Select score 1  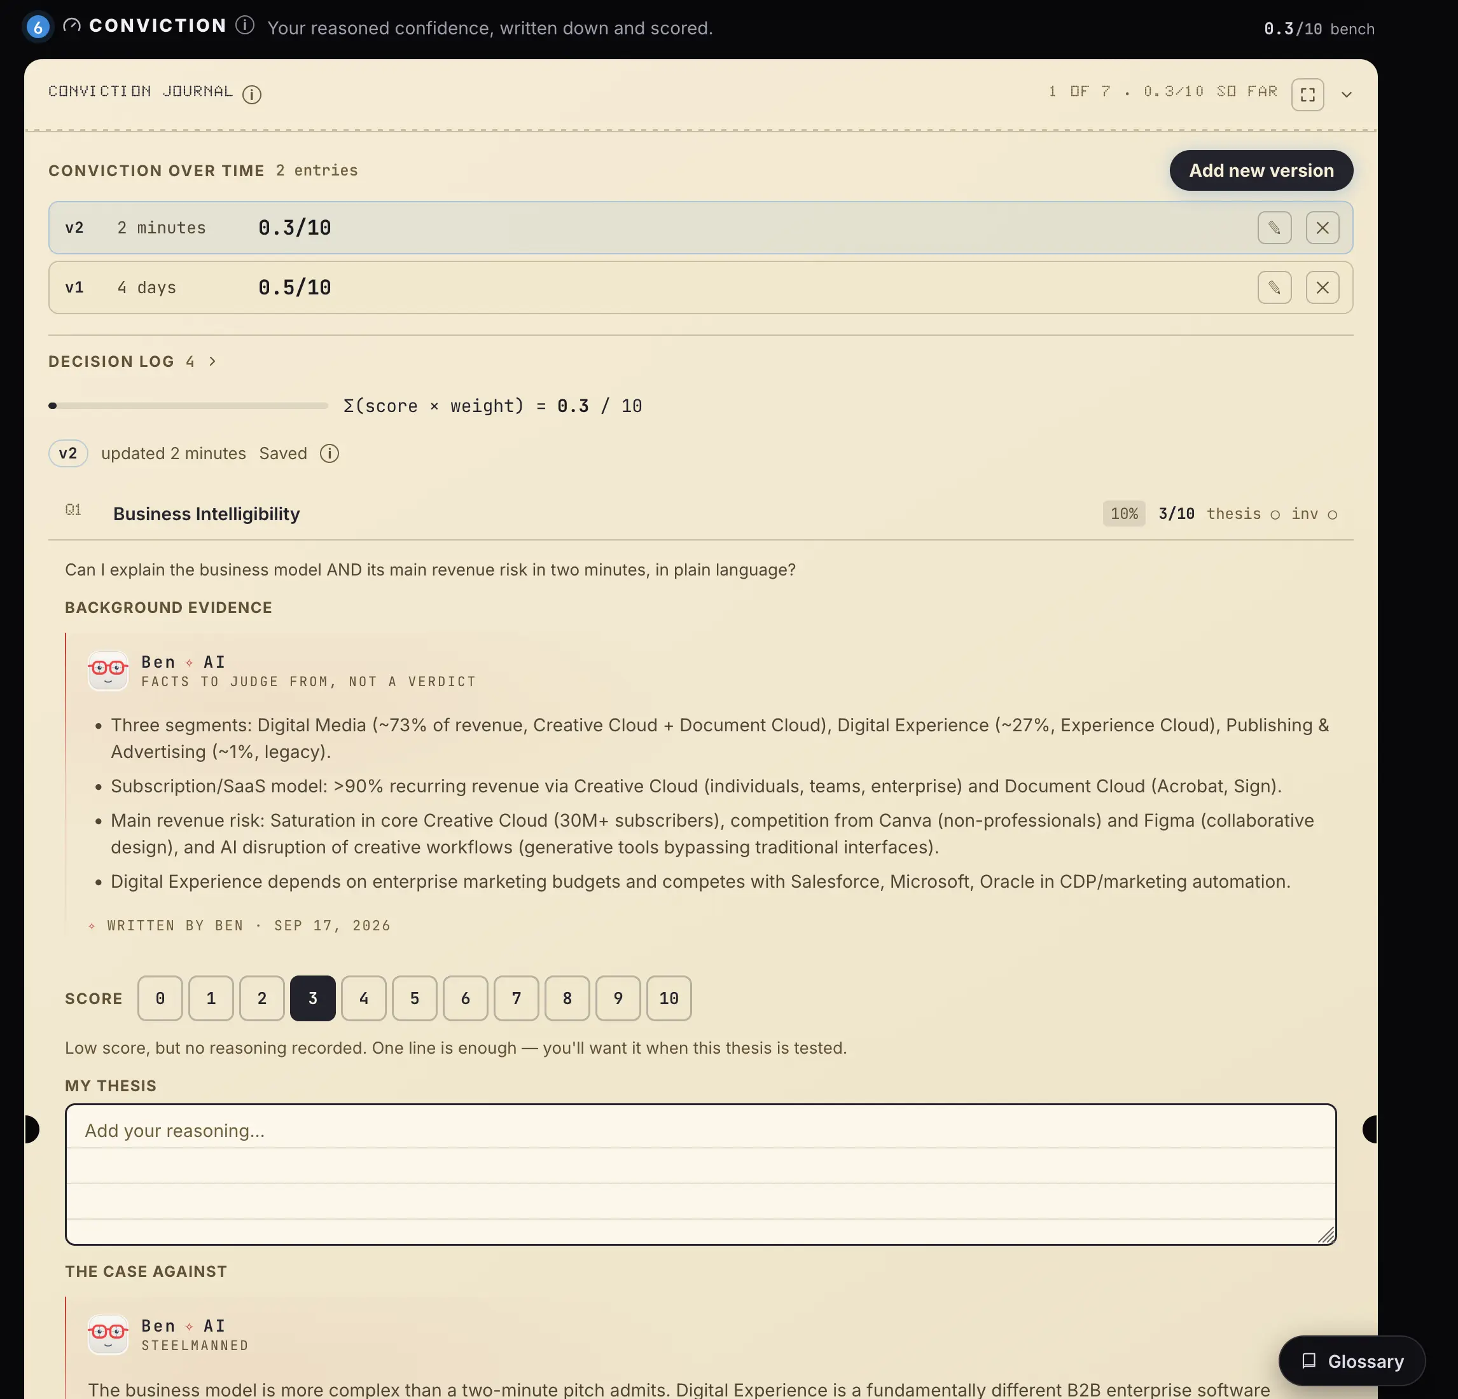click(211, 998)
